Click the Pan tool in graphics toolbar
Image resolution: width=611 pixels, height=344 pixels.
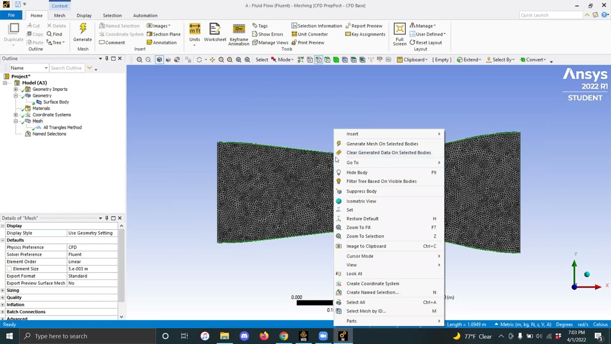click(x=212, y=60)
